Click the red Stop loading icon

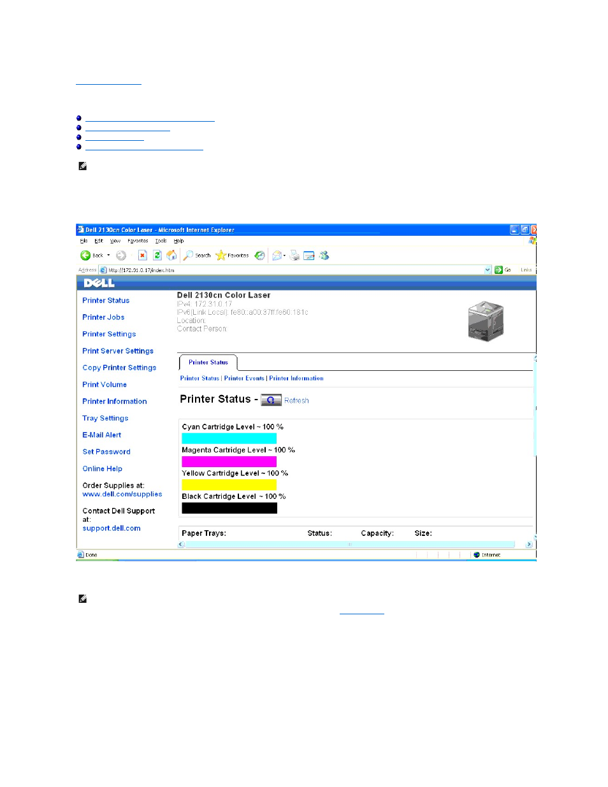coord(143,256)
